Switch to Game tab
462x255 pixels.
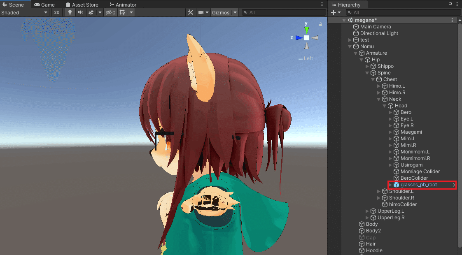tap(44, 5)
